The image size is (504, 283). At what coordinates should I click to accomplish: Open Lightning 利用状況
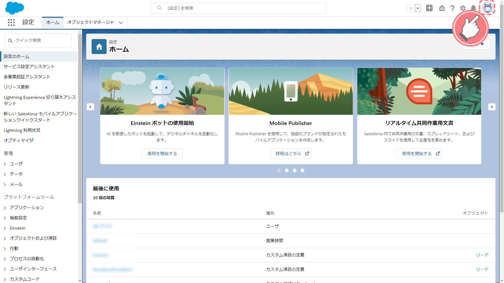click(x=22, y=130)
